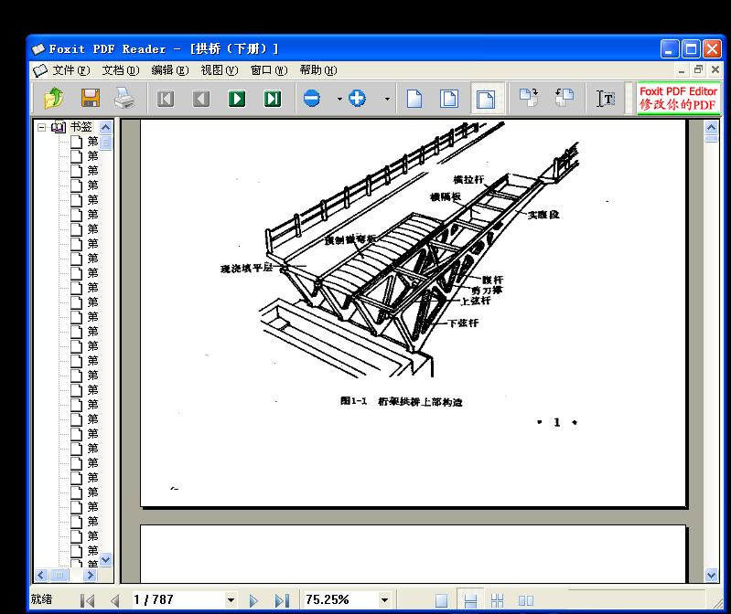Screen dimensions: 731x614
Task: Zoom out with blue minus icon
Action: tap(311, 98)
